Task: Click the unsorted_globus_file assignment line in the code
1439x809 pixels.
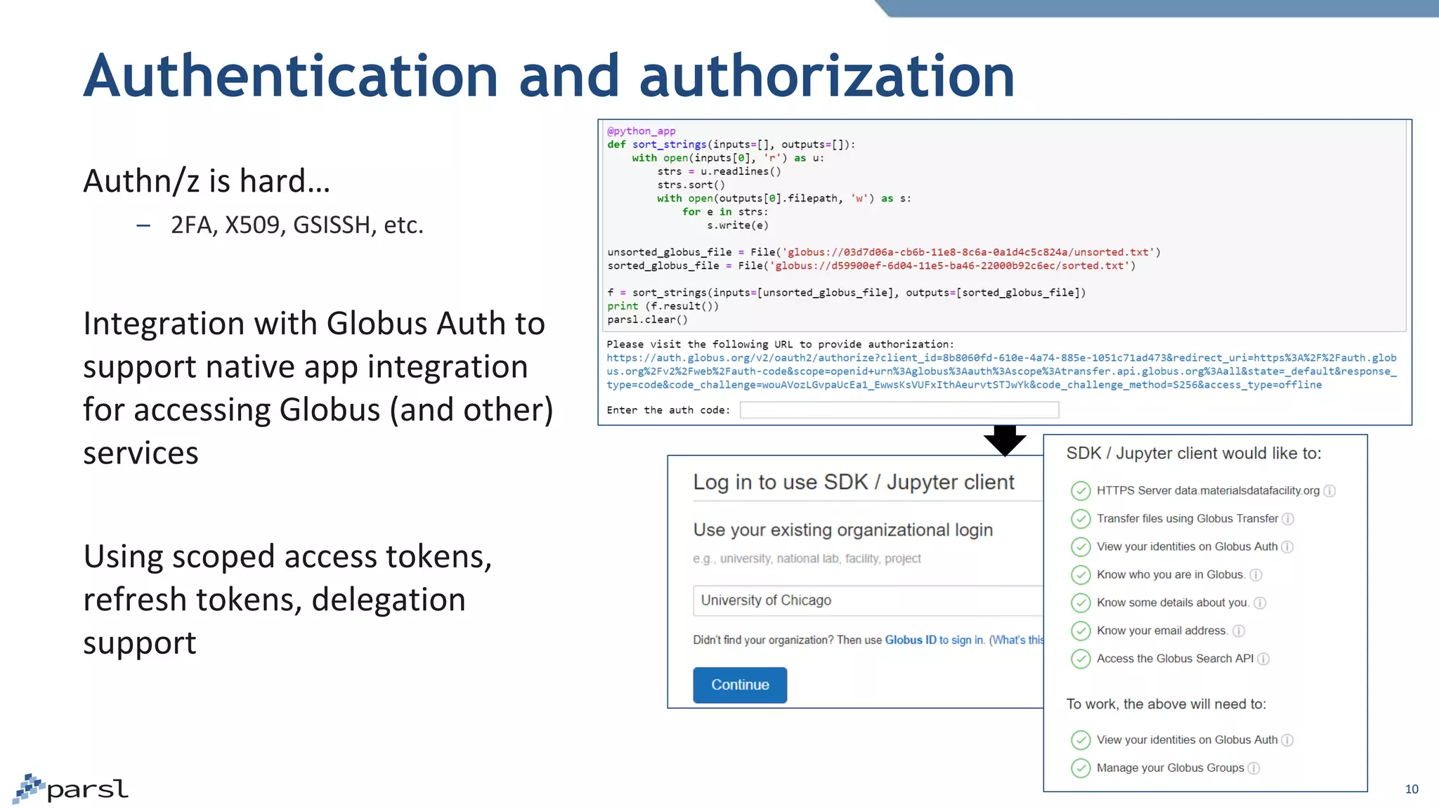Action: 884,252
